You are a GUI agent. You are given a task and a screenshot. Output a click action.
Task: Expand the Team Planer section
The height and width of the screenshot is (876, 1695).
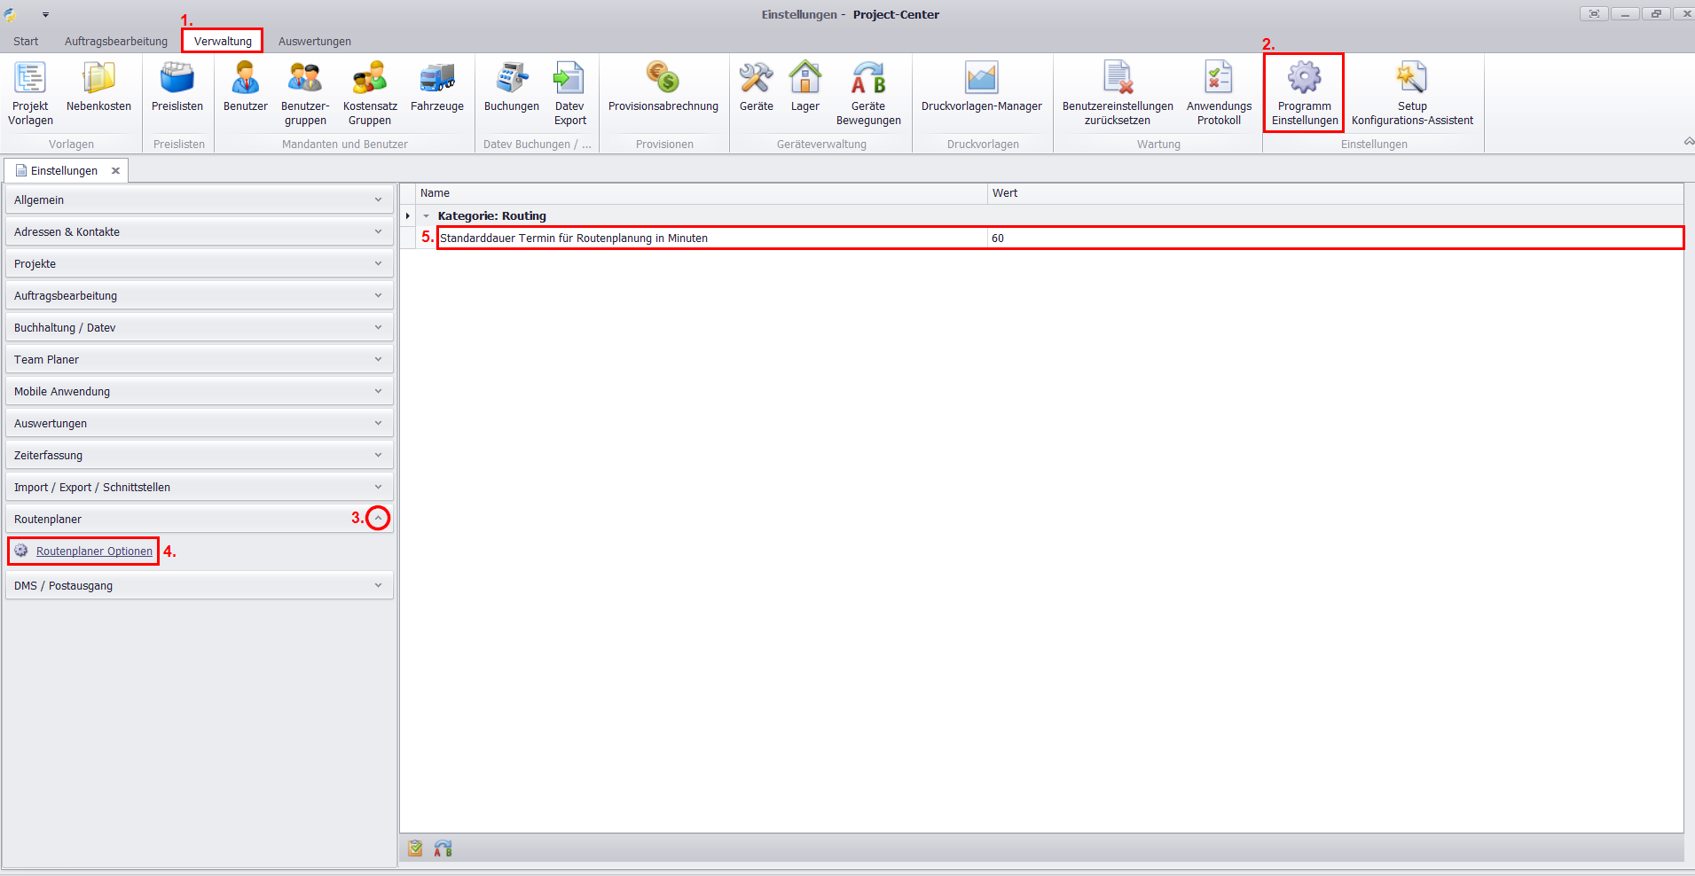(x=378, y=360)
